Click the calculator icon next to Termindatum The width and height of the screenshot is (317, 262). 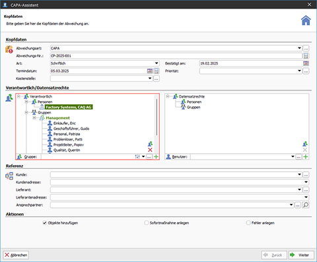coord(157,71)
